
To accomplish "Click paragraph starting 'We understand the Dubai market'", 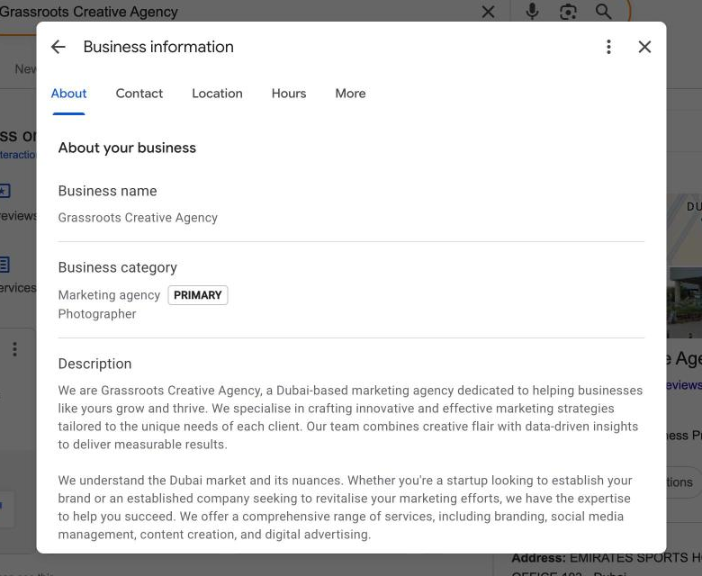I will 346,507.
